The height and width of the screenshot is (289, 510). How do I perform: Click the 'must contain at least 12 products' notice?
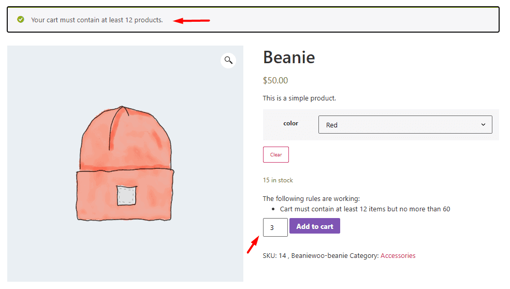97,20
